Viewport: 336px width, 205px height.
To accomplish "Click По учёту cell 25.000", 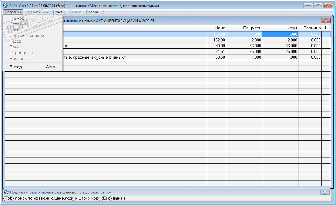I will click(x=244, y=51).
